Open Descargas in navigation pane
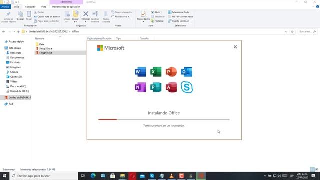320x180 pixels. click(14, 53)
